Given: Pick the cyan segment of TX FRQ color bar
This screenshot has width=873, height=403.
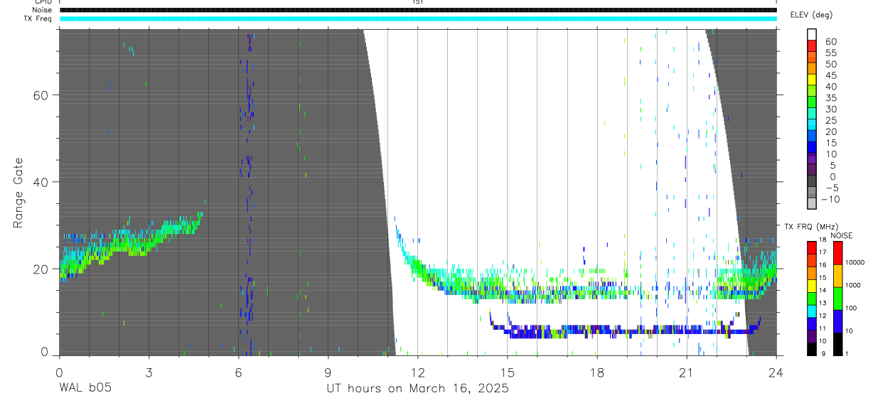Looking at the screenshot, I should (x=811, y=311).
